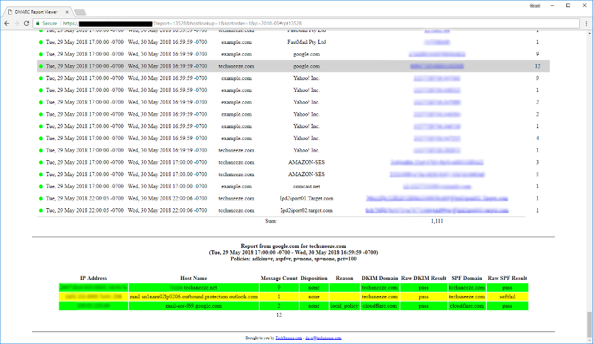593x344 pixels.
Task: Click the 'Host Name' column header
Action: click(194, 278)
